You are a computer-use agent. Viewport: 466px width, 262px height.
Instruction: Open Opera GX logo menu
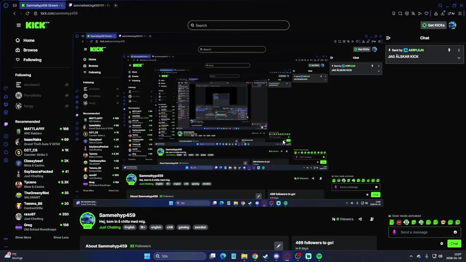click(5, 5)
